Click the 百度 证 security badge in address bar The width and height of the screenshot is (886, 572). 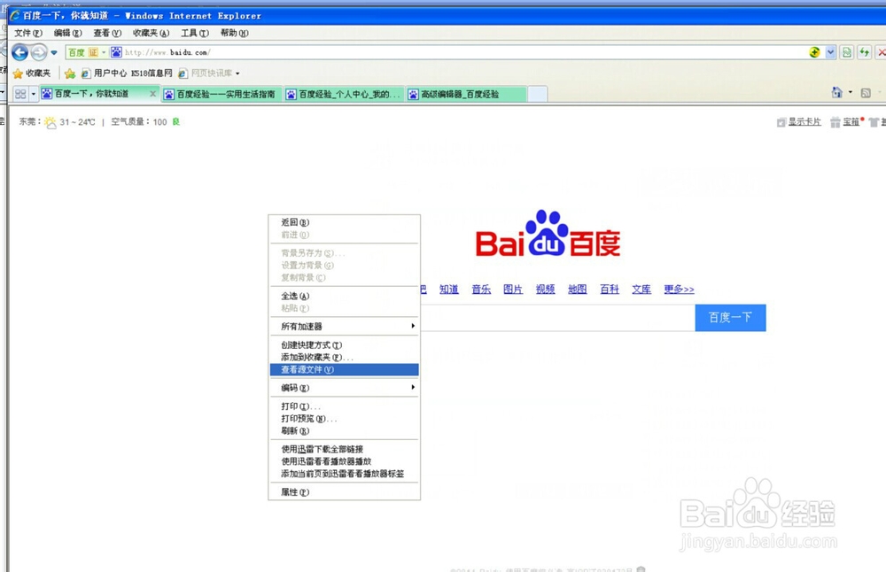click(x=87, y=52)
